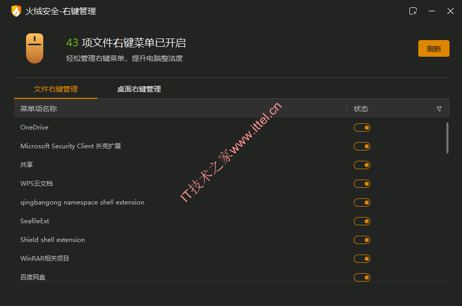Select the Shield shell extension text
462x306 pixels.
(53, 240)
